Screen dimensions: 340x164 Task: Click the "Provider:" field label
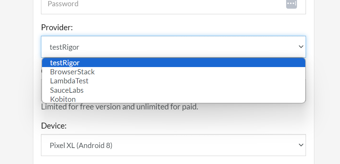click(x=57, y=27)
